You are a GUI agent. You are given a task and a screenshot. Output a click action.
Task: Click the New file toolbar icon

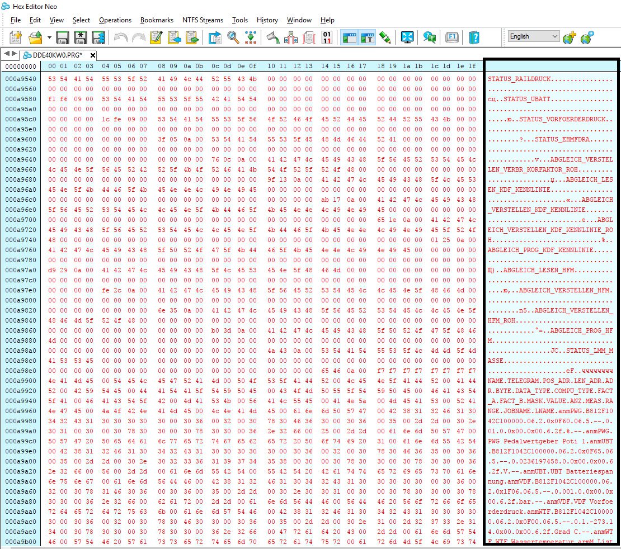(x=16, y=37)
